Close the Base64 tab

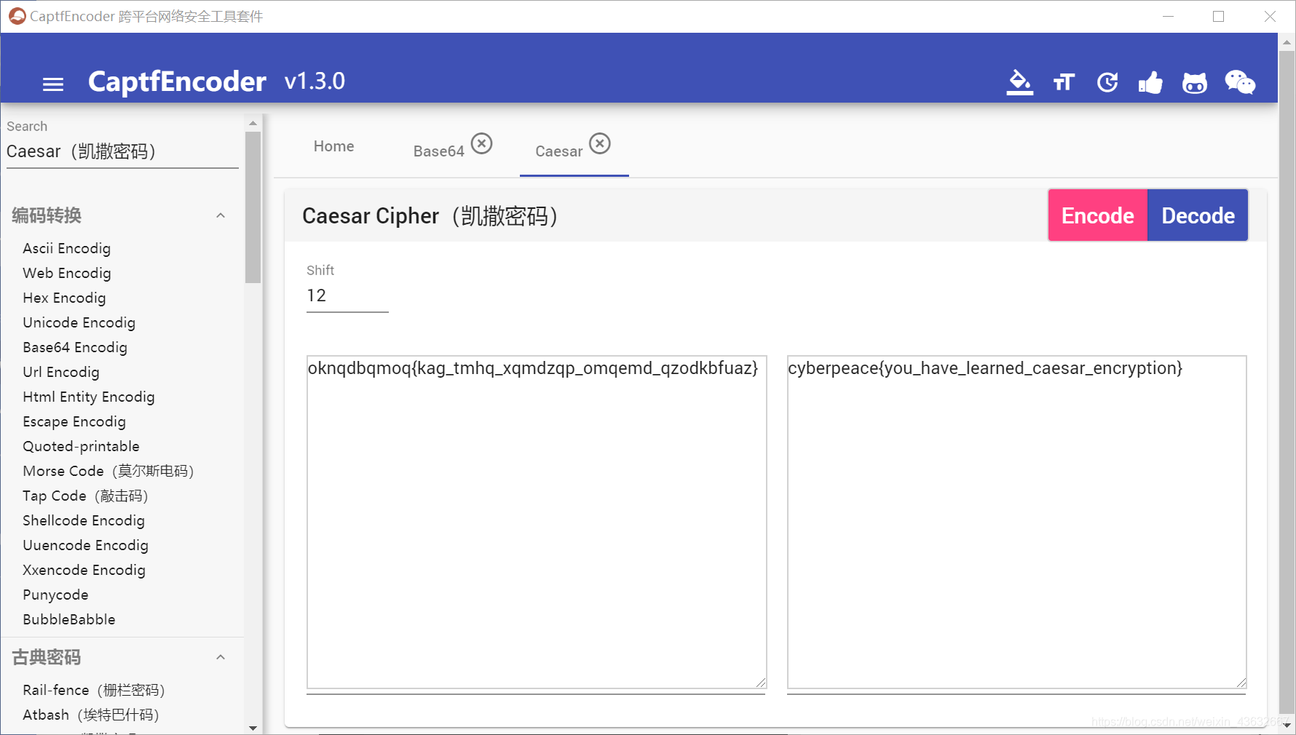(x=481, y=143)
